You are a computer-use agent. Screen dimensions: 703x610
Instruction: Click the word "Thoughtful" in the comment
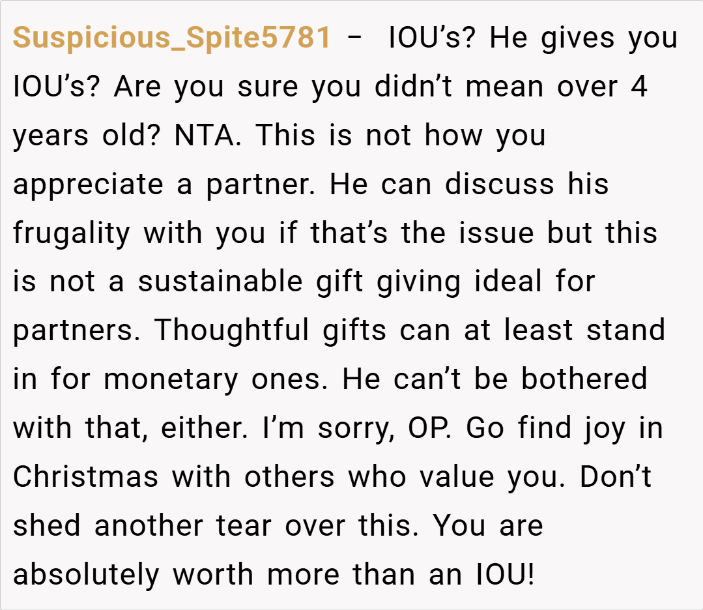pyautogui.click(x=231, y=330)
